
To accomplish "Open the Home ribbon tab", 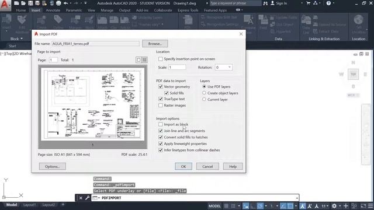I will tap(21, 10).
